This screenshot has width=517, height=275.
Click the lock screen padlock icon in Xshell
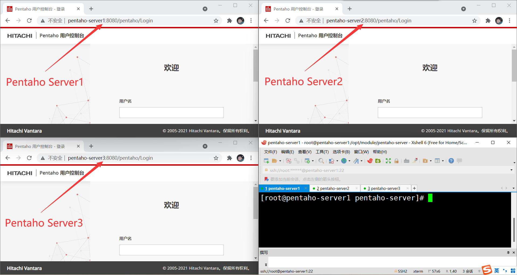(396, 161)
